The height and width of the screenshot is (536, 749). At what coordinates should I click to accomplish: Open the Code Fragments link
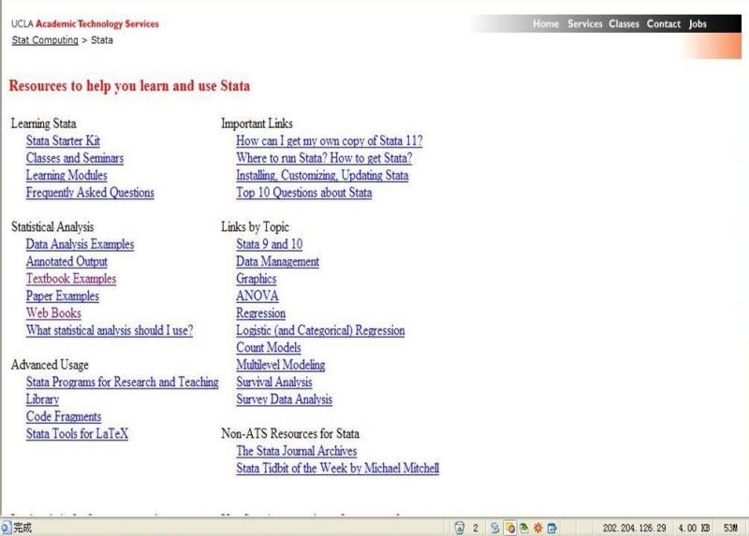click(x=64, y=416)
